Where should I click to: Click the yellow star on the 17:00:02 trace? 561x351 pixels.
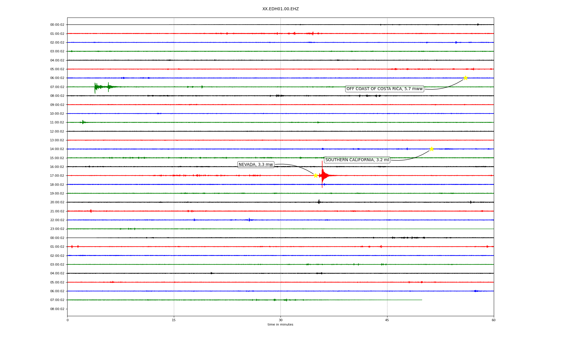pyautogui.click(x=316, y=175)
